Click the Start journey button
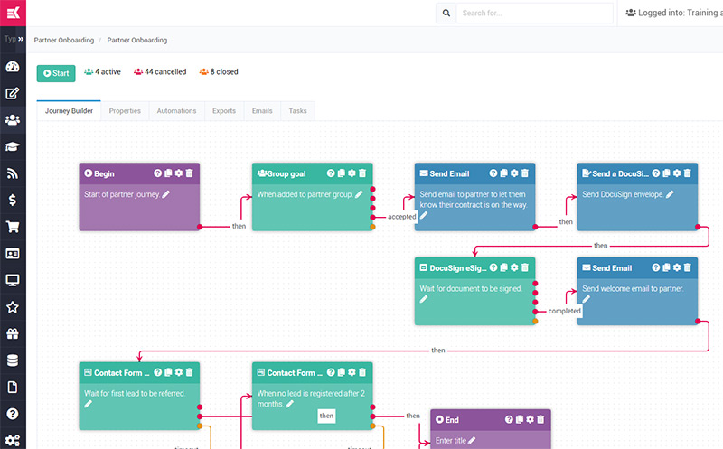The height and width of the screenshot is (449, 723). coord(56,73)
